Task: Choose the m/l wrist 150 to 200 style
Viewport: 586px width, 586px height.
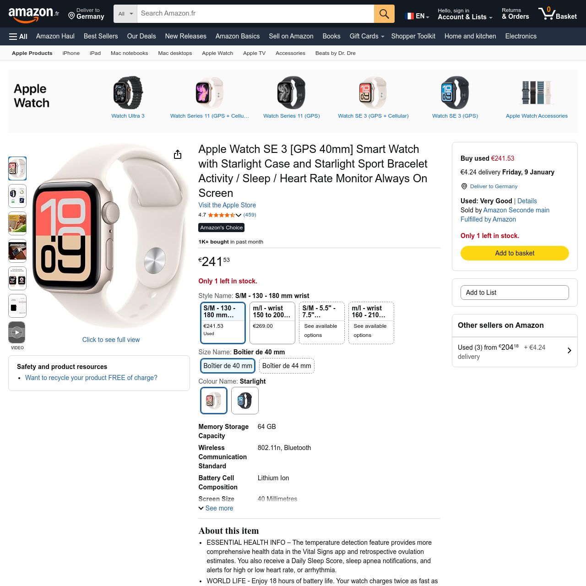Action: click(x=272, y=323)
